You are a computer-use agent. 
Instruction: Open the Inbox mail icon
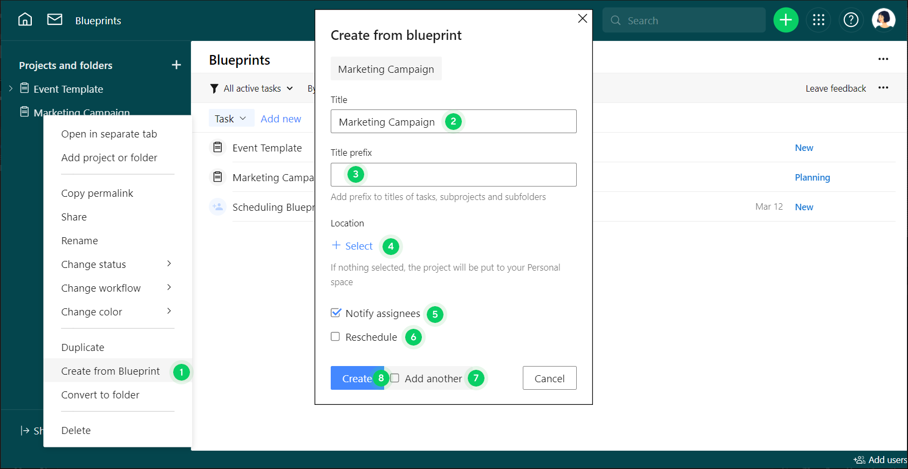54,20
